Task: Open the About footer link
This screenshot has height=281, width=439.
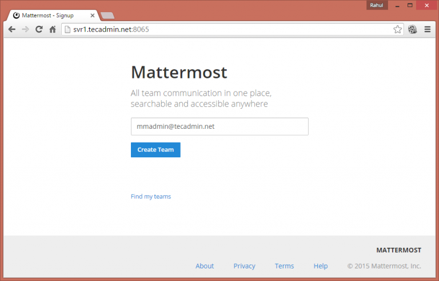Action: (204, 266)
